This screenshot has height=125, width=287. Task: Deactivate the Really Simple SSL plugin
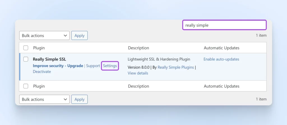pyautogui.click(x=42, y=72)
